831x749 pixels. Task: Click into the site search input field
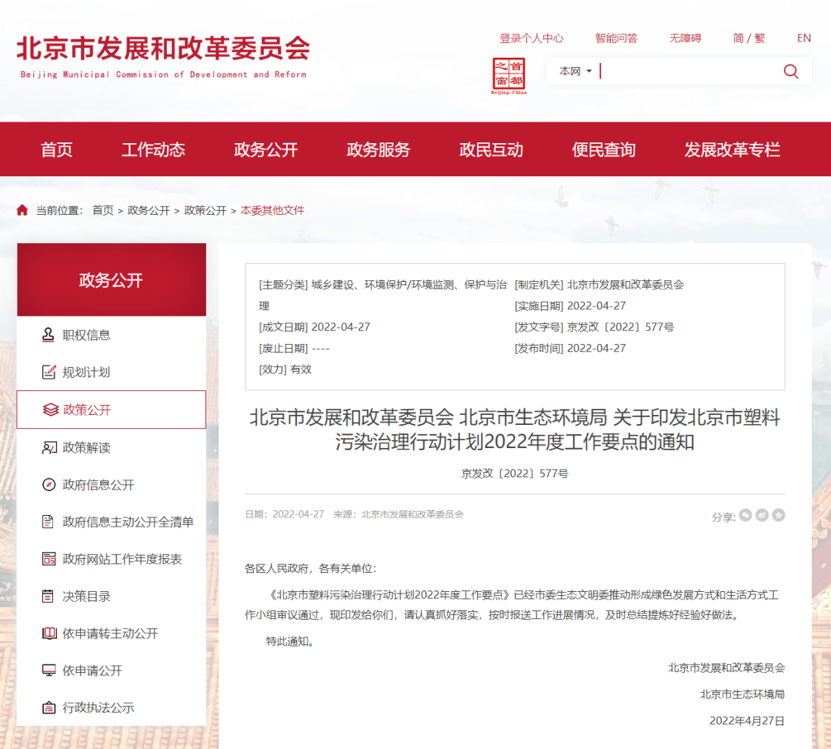(x=685, y=72)
